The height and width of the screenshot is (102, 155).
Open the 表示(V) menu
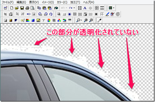[x=34, y=2]
